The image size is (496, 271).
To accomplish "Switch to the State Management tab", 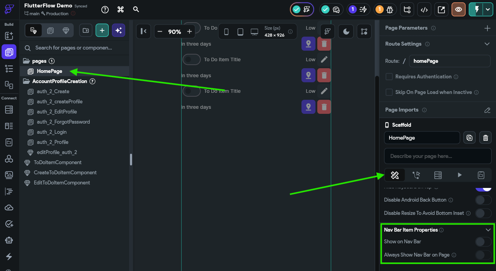I will coord(481,175).
